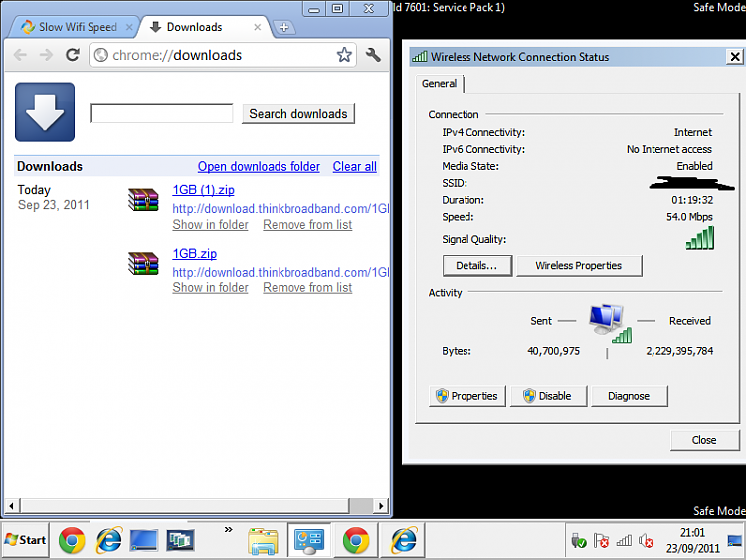Expand the quick launch overflow chevron
The image size is (746, 560).
(229, 529)
